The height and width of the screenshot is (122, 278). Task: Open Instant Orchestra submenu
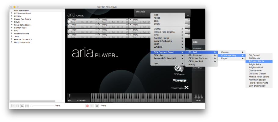tap(168, 41)
